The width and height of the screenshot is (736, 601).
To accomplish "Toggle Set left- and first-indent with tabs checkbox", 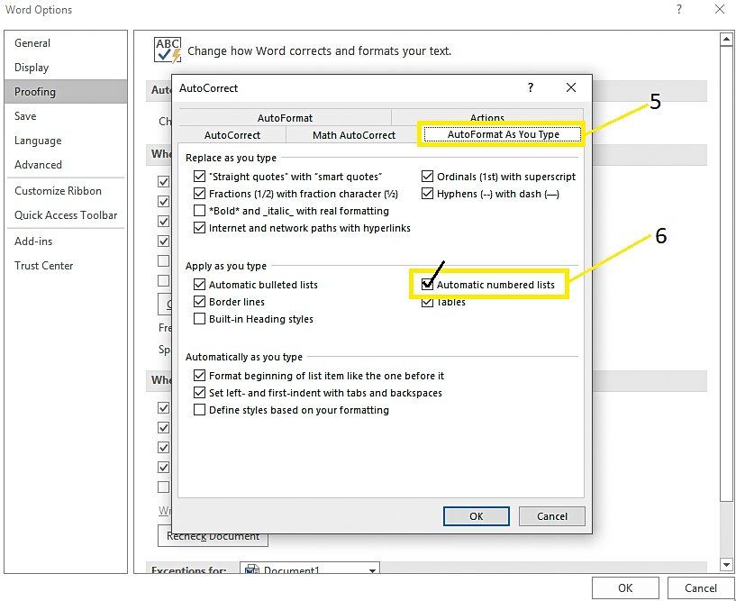I will pyautogui.click(x=199, y=393).
